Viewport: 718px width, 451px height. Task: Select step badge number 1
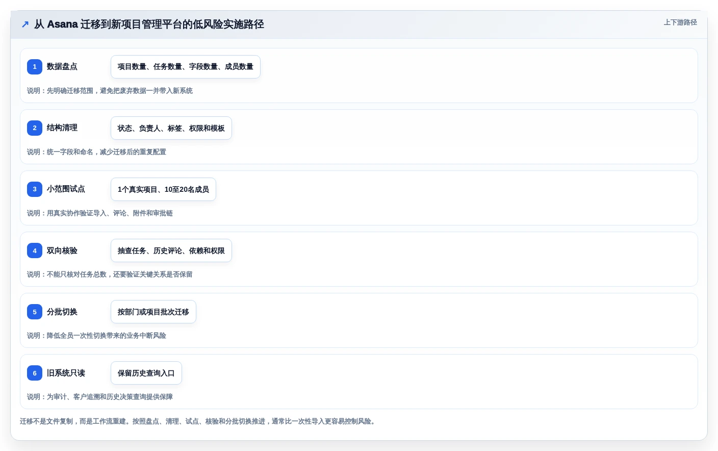[35, 67]
